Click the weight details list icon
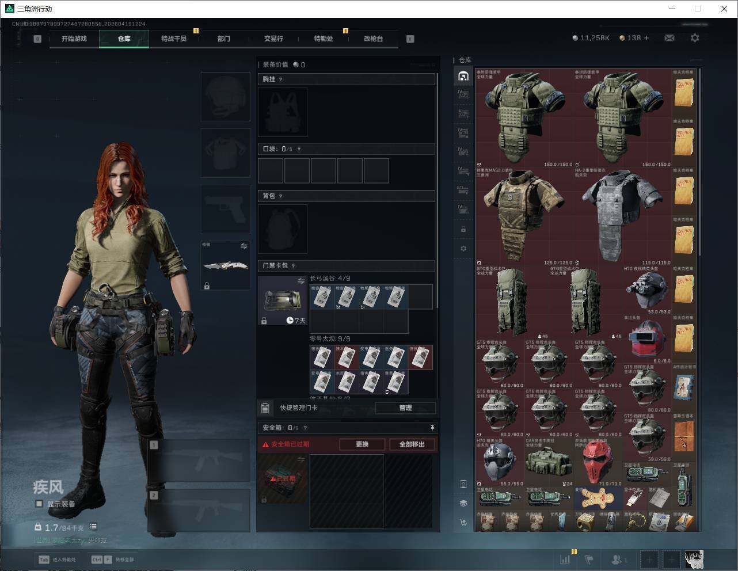This screenshot has height=571, width=738. coord(93,527)
